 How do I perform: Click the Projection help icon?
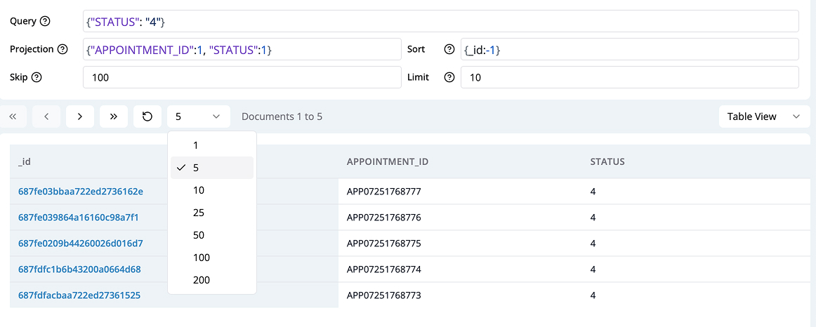[62, 49]
